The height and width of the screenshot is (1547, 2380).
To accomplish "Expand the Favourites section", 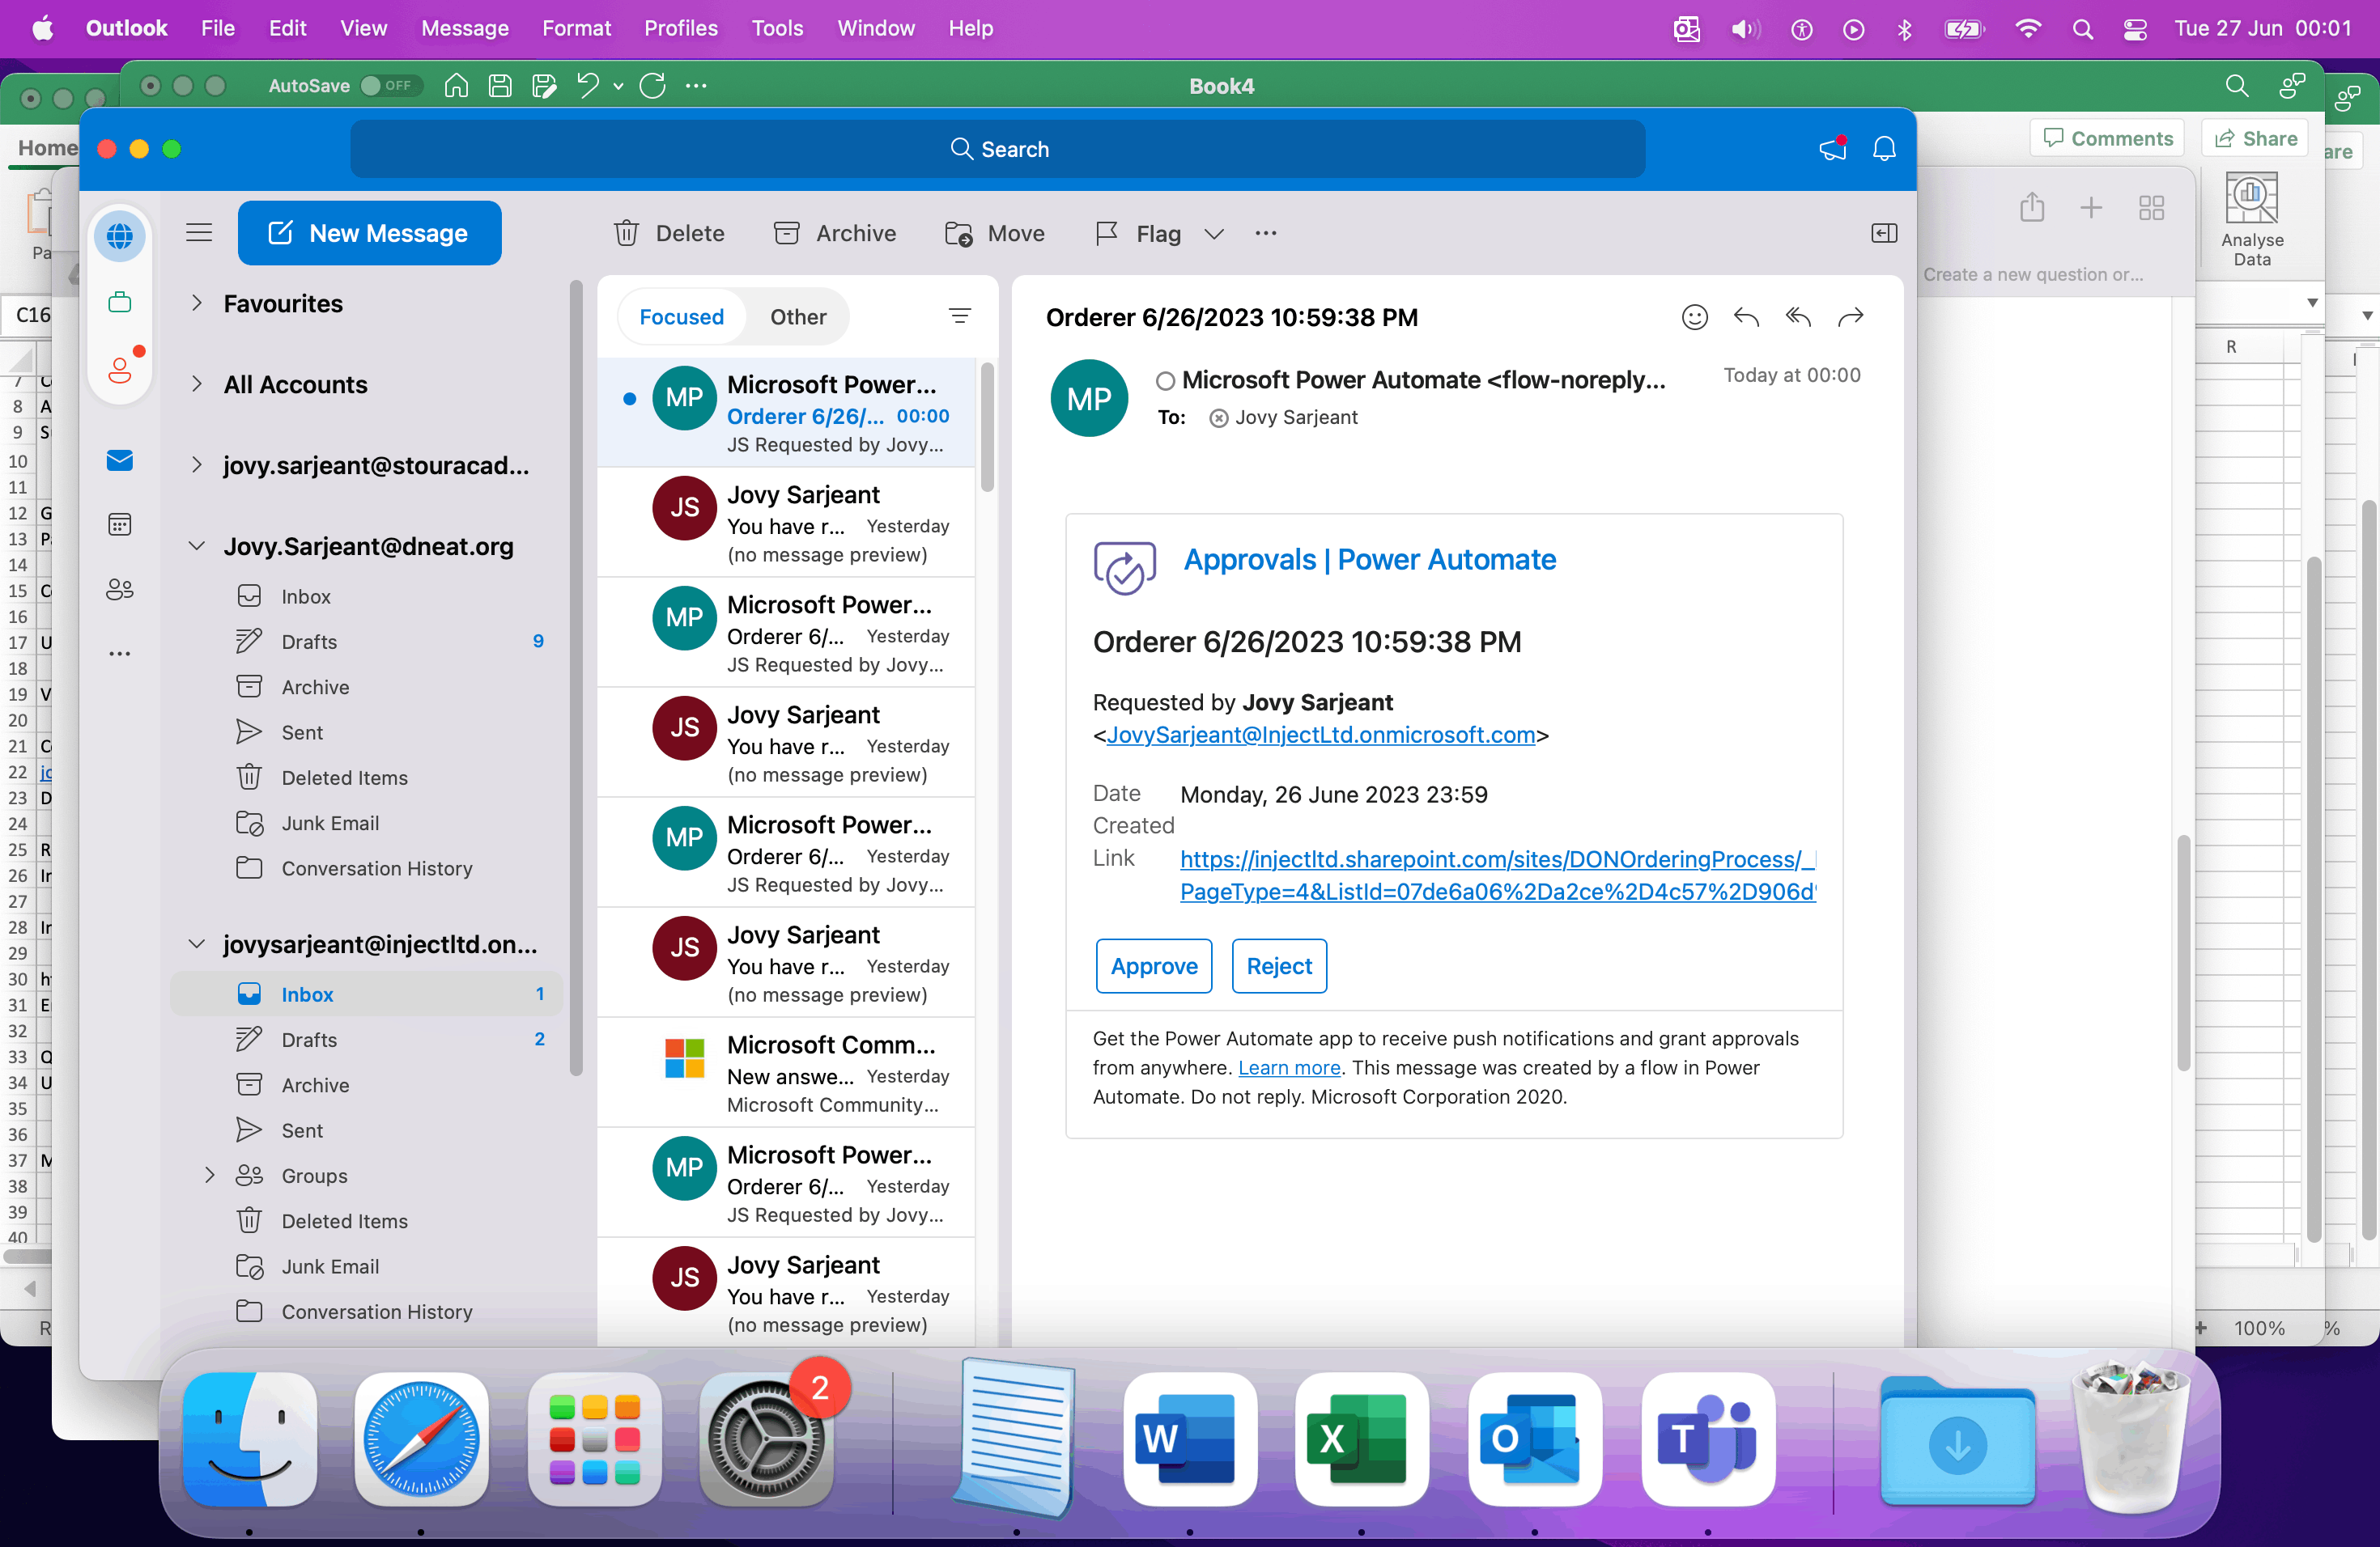I will click(197, 303).
